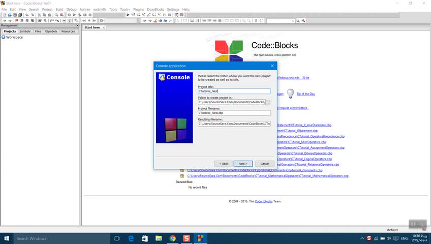Browse for project folder with ... button
This screenshot has width=431, height=244.
click(x=268, y=102)
